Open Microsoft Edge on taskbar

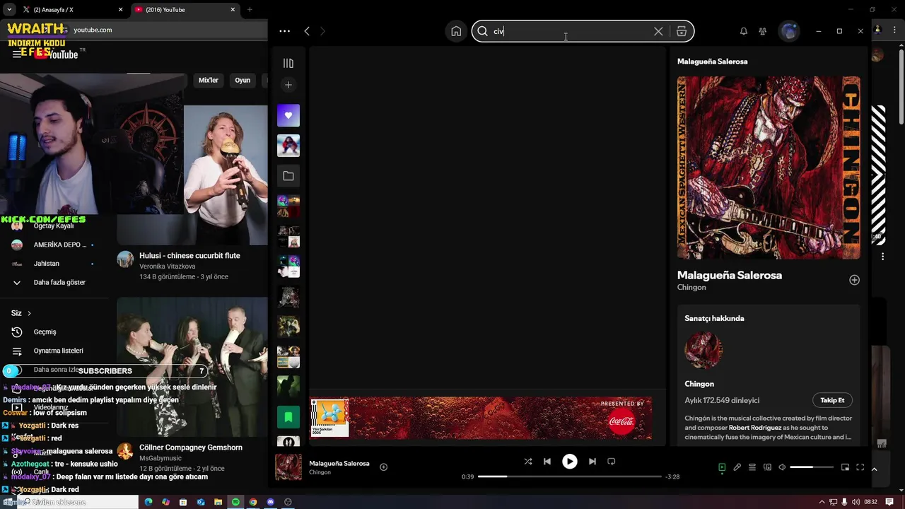(148, 502)
